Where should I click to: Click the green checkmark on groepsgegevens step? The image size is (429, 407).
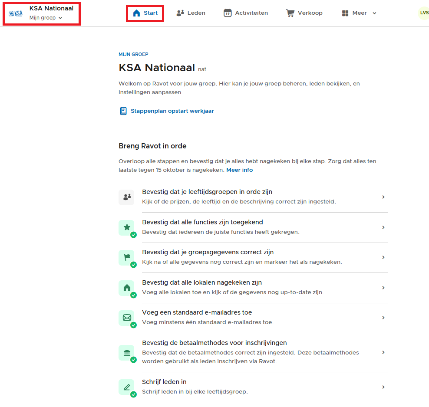click(133, 265)
